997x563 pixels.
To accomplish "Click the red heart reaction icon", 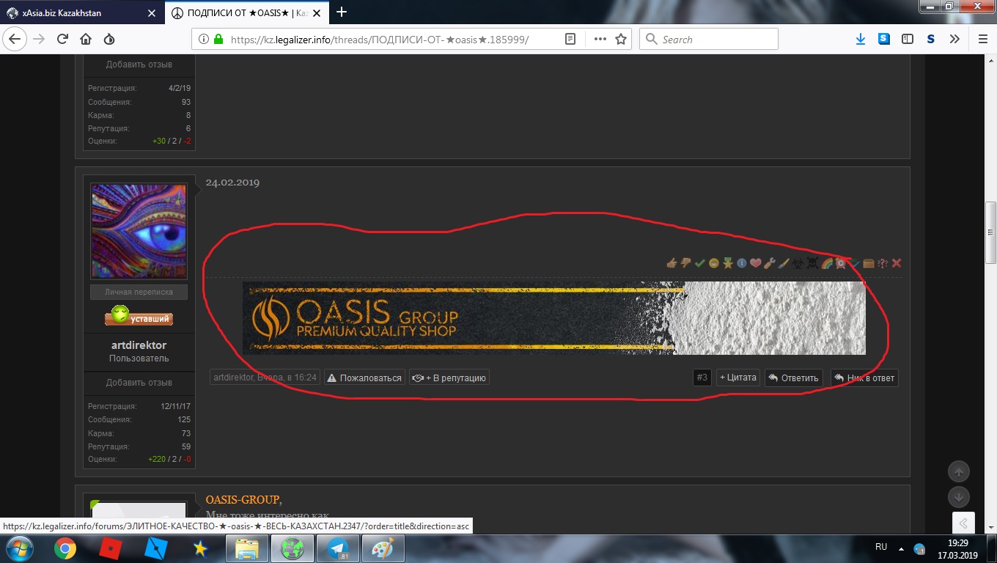I will [755, 263].
